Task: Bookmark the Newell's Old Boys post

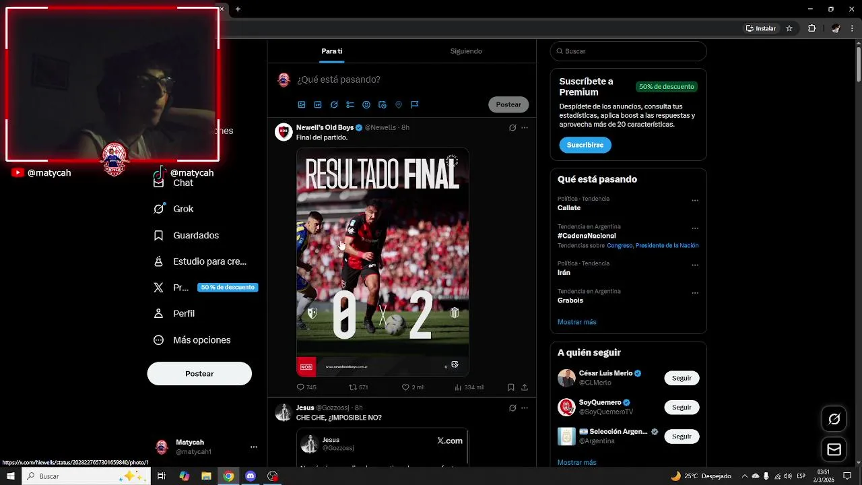Action: click(511, 387)
